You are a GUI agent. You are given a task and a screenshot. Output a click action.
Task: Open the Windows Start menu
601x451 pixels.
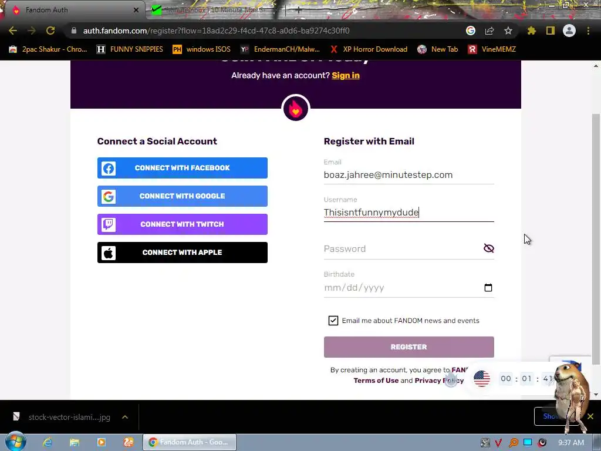coord(15,442)
